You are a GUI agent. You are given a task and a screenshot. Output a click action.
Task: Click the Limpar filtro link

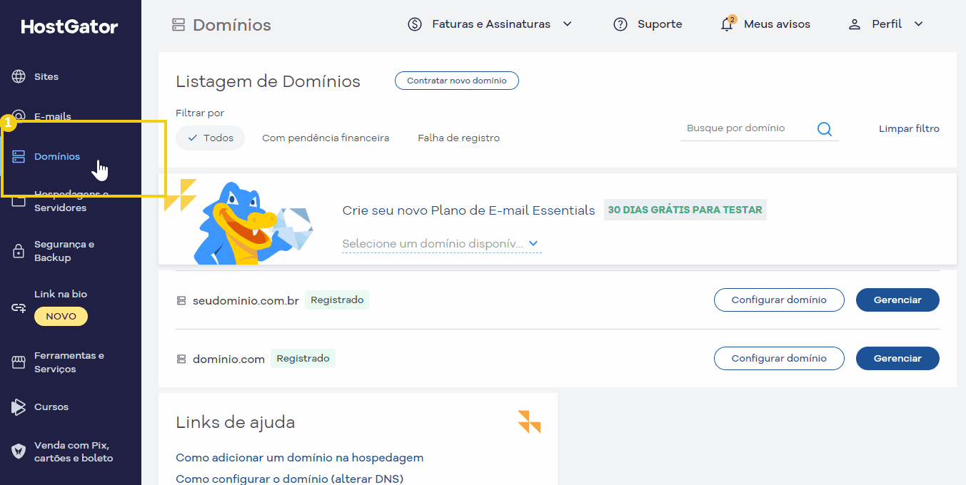[x=909, y=129]
